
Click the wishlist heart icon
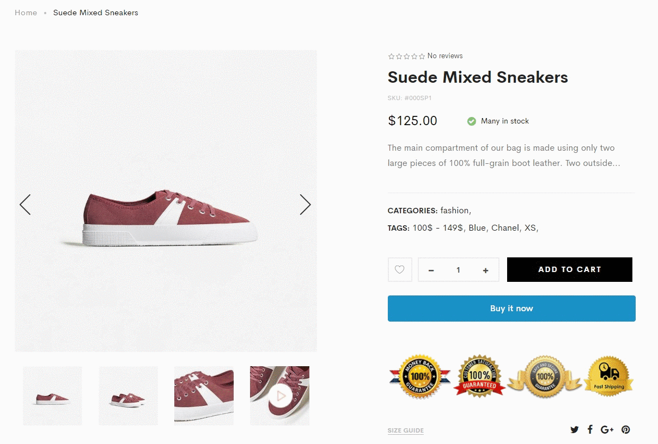(400, 269)
